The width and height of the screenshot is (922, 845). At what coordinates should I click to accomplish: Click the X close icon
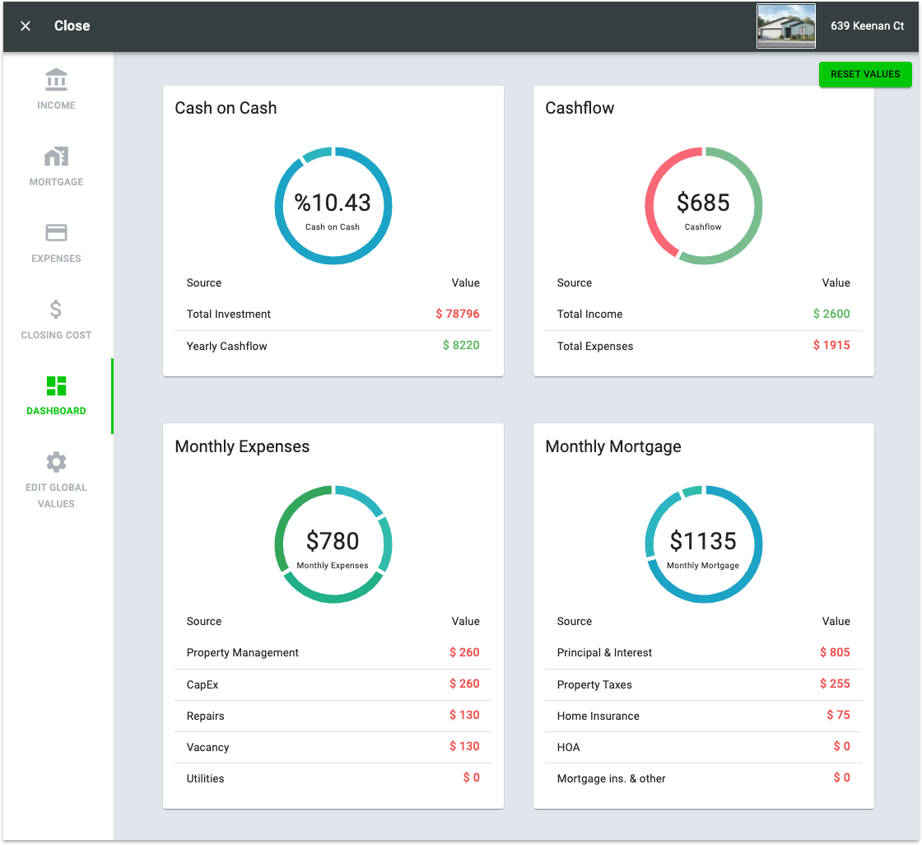click(26, 26)
